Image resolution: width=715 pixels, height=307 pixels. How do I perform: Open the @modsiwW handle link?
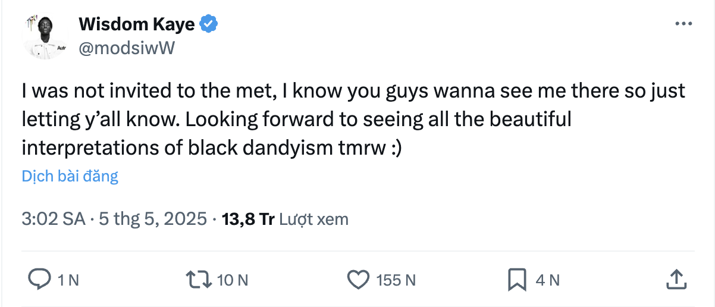(127, 48)
